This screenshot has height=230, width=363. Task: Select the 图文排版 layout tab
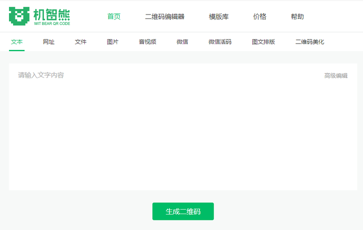tap(263, 42)
